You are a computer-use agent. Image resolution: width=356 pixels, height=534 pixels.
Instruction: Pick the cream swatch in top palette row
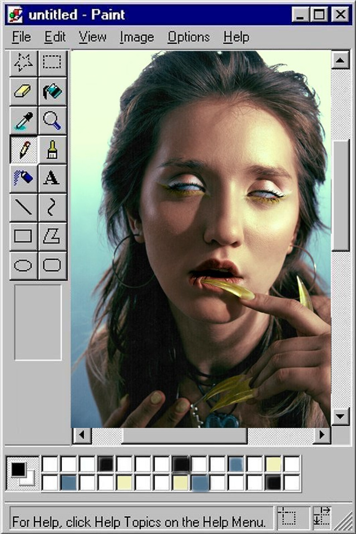(274, 464)
